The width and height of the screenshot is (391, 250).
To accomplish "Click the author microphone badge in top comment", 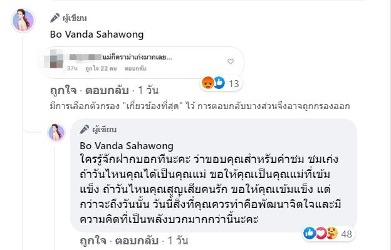I will pyautogui.click(x=55, y=18).
